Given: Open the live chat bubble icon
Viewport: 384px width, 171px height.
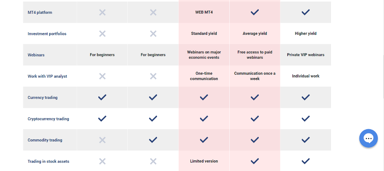Looking at the screenshot, I should (368, 138).
